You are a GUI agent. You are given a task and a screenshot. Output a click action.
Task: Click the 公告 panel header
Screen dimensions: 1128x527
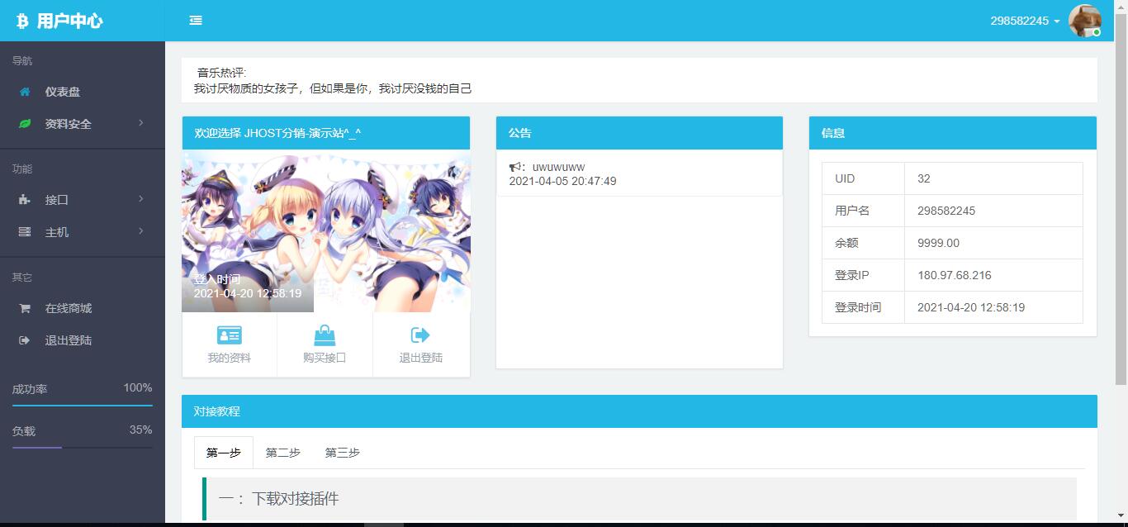[x=639, y=133]
